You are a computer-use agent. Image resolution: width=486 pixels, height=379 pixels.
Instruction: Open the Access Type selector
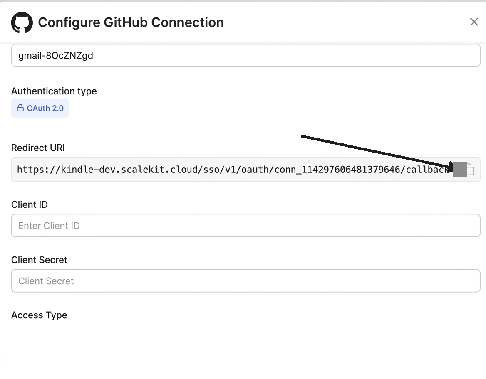click(39, 315)
